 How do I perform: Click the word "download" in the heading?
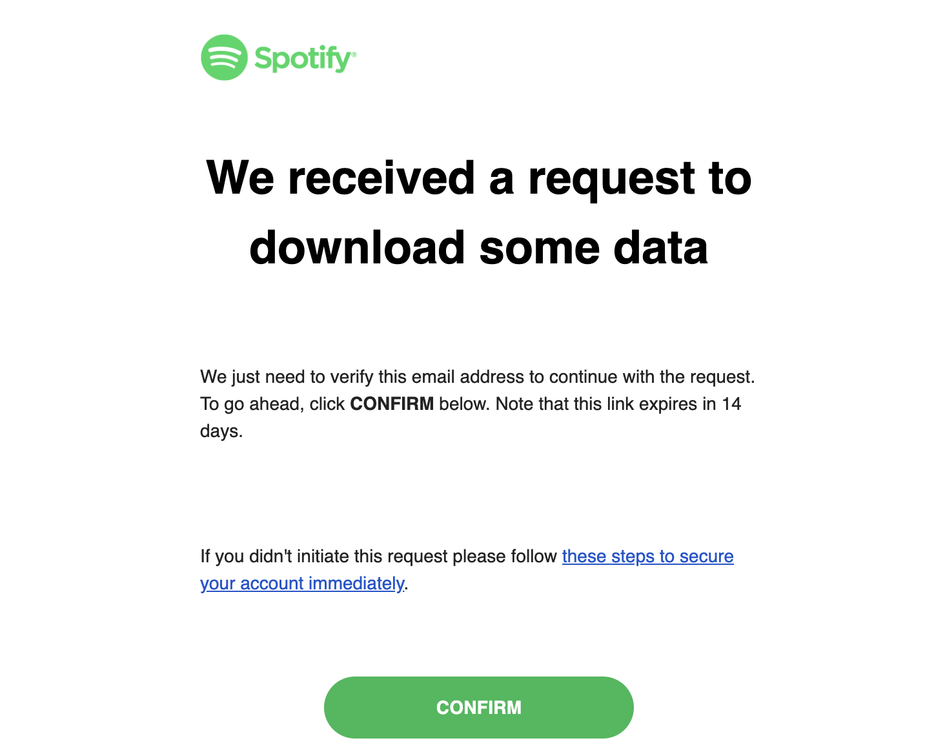pos(357,248)
